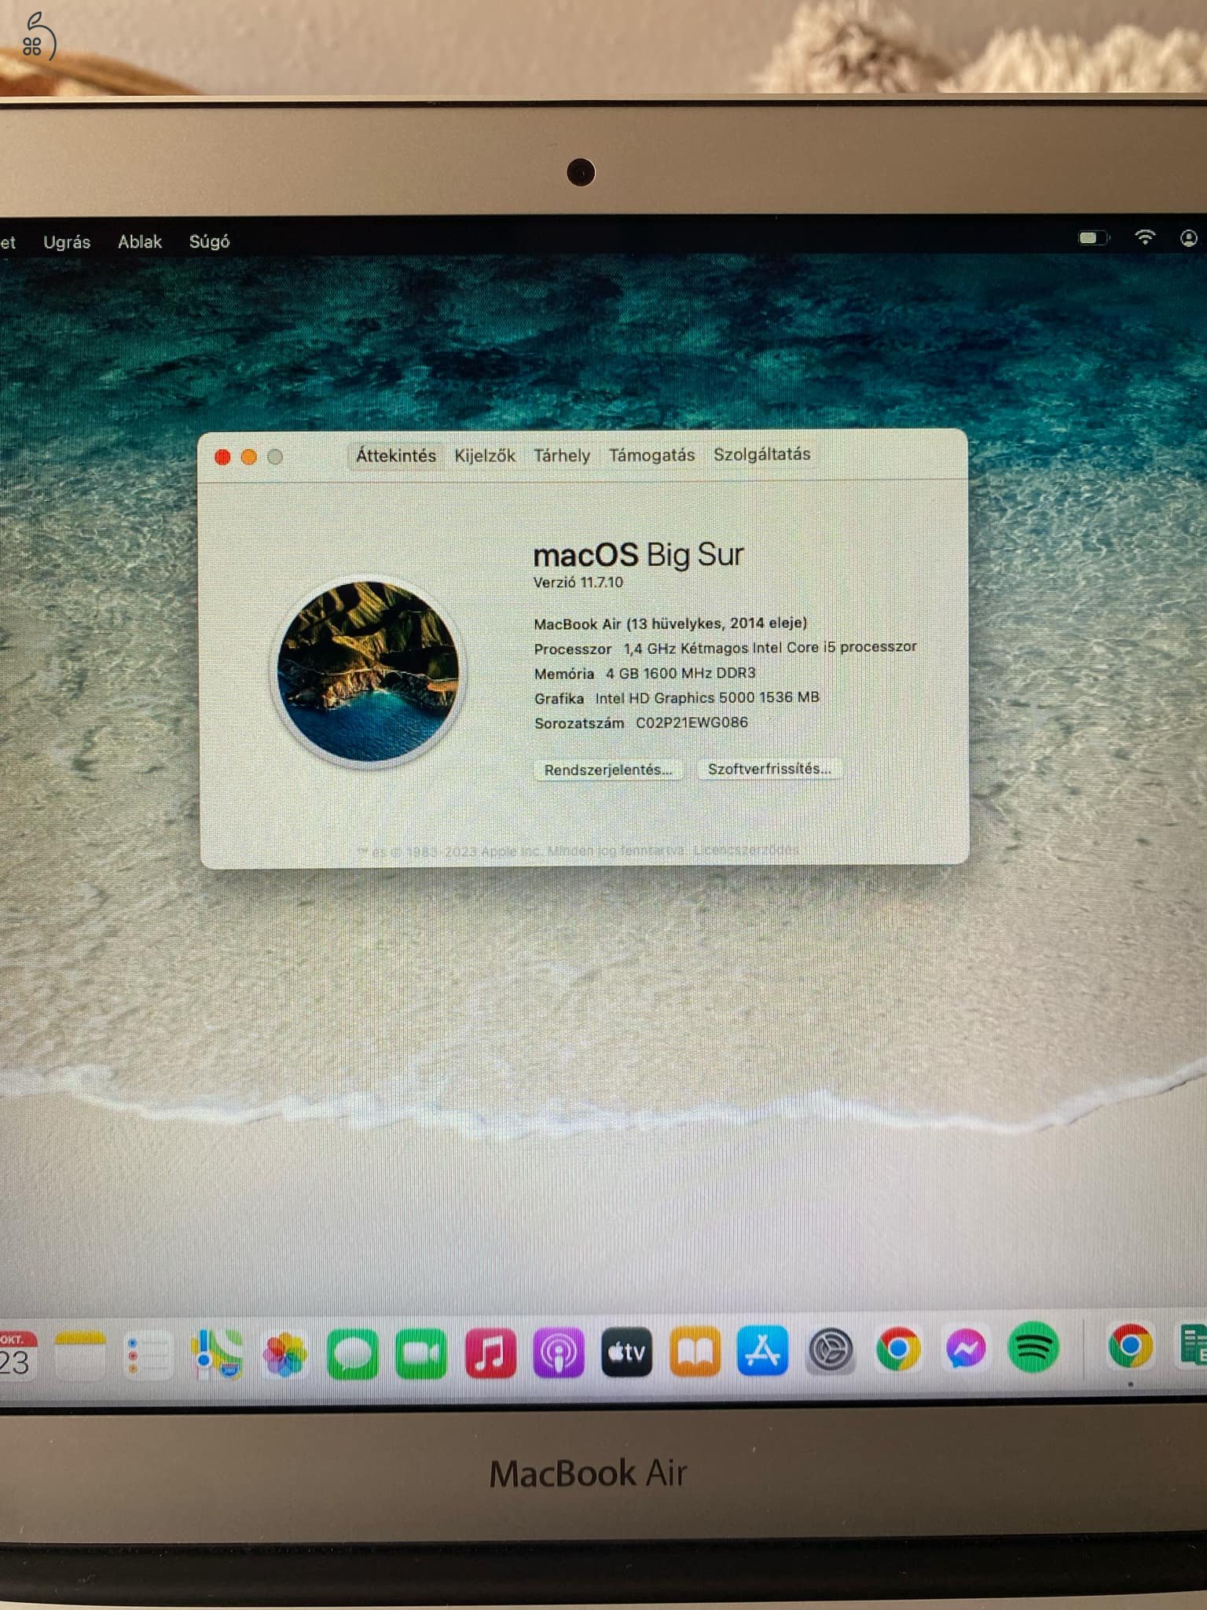The image size is (1207, 1610).
Task: Click the Szoftverfrissítés... button
Action: 769,769
